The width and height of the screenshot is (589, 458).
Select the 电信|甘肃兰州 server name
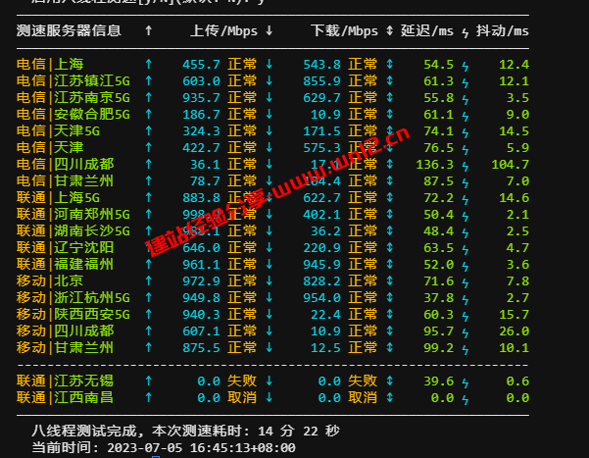[x=66, y=180]
